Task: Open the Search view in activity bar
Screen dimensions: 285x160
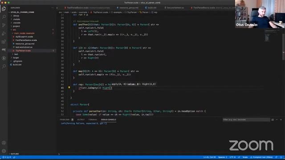Action: (4, 17)
